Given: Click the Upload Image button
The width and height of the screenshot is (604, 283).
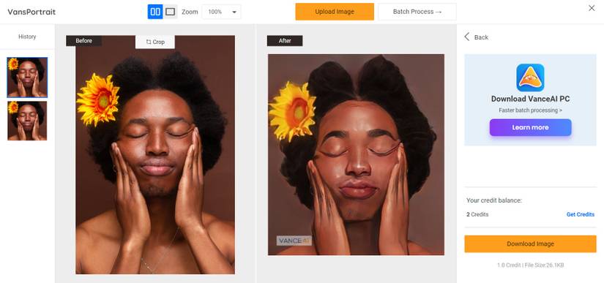Looking at the screenshot, I should 335,12.
